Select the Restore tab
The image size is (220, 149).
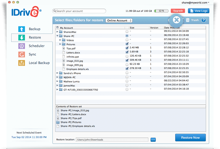(32, 37)
